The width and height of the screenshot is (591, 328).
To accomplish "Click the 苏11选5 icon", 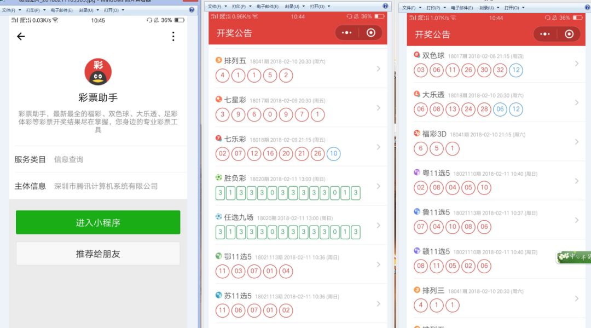I will (x=218, y=295).
